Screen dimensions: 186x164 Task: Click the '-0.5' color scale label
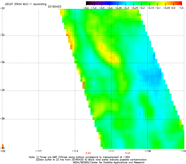[102, 8]
